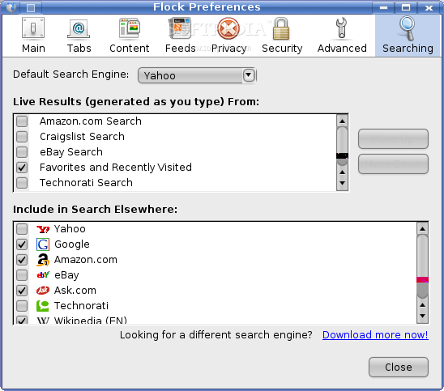
Task: Open the Content preferences icon
Action: tap(129, 28)
